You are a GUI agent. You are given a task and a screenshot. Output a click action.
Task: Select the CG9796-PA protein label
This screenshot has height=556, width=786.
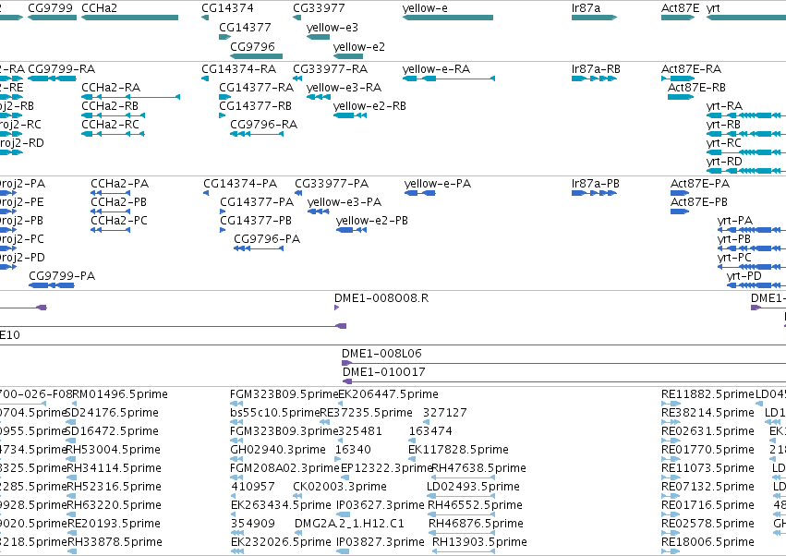tap(267, 239)
